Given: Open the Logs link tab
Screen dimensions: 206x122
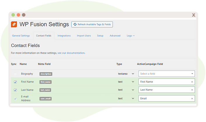Looking at the screenshot, I should click(131, 36).
